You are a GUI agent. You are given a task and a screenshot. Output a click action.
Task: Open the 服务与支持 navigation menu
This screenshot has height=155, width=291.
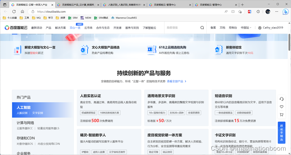point(132,28)
